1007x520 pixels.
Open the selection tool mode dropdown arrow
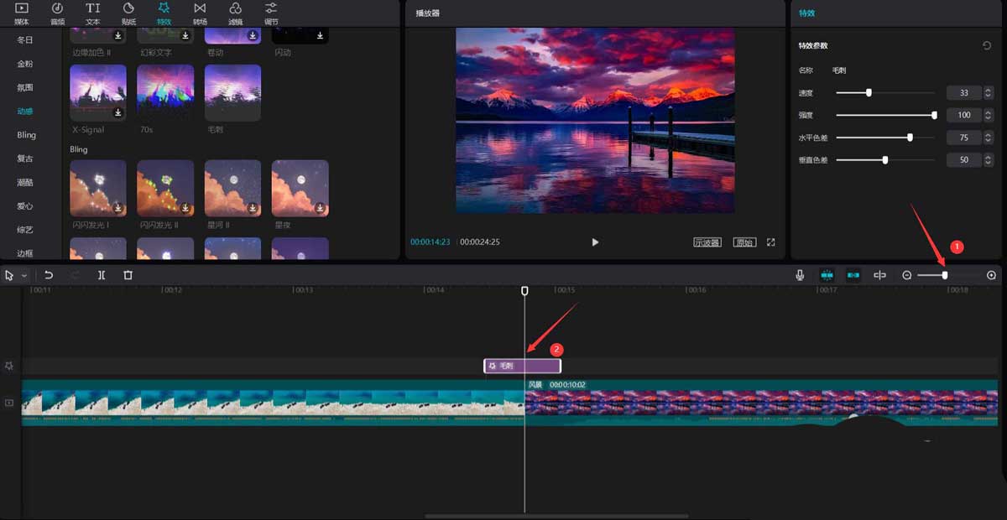click(x=24, y=275)
